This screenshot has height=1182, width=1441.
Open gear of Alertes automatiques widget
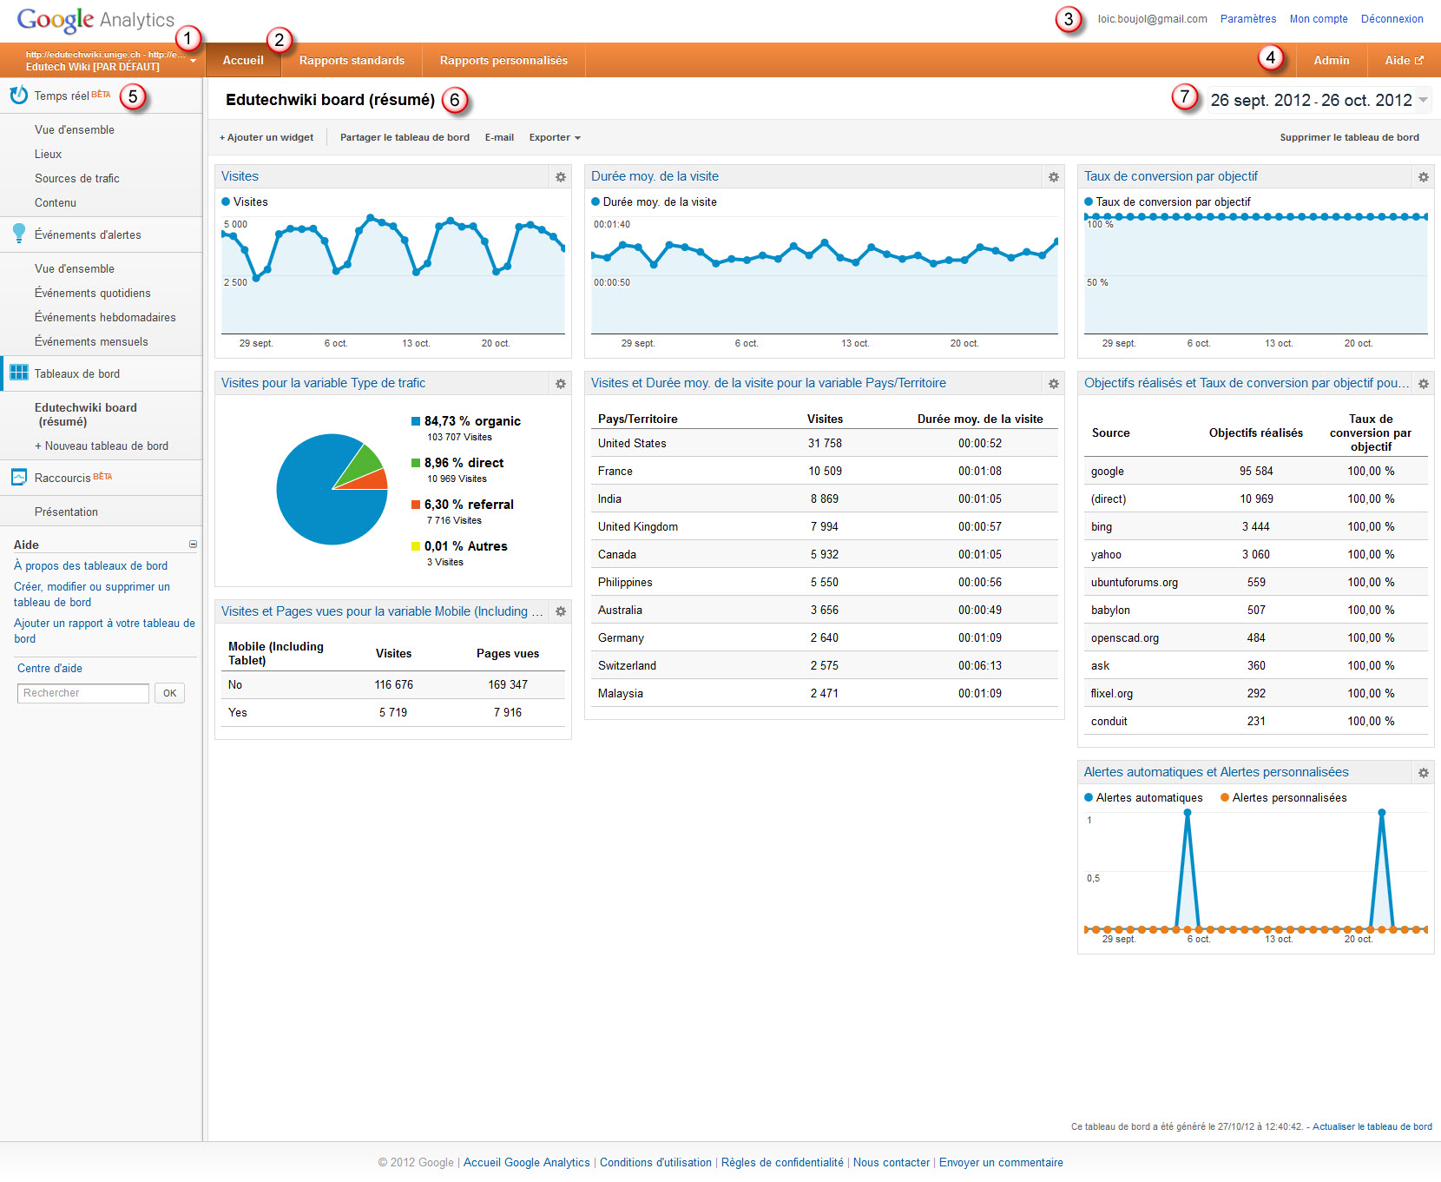(x=1424, y=773)
